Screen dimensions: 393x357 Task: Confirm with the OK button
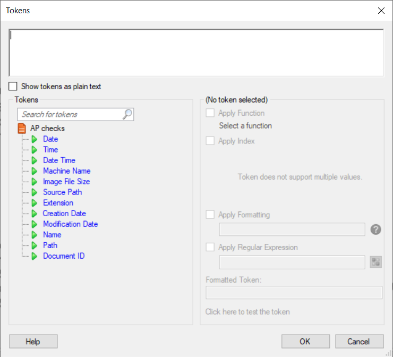[x=305, y=342]
